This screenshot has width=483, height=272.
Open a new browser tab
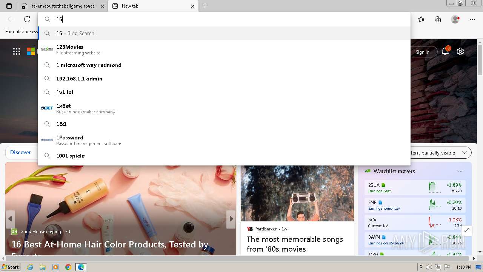205,6
